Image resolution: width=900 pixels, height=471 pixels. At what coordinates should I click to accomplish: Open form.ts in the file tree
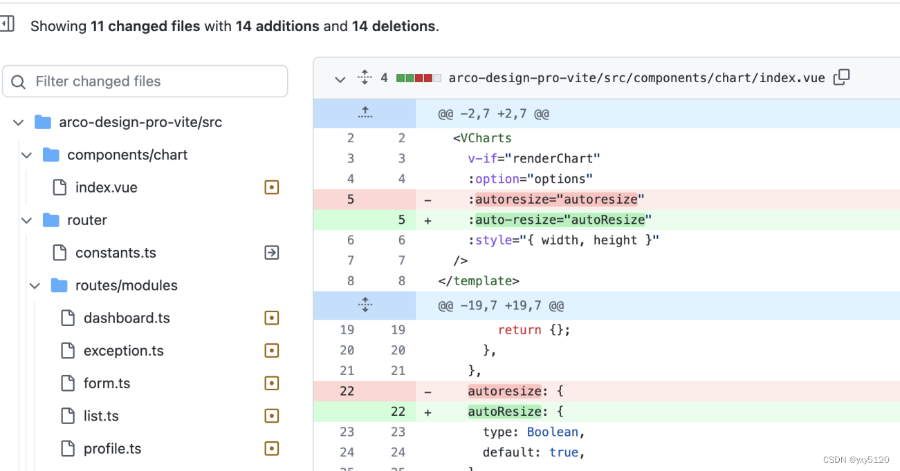[107, 383]
